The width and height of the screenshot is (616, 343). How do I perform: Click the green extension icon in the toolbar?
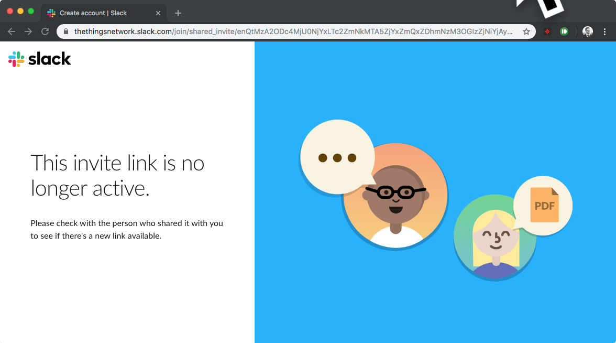[564, 31]
